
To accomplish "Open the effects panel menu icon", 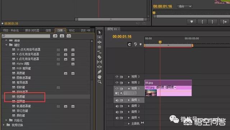I will pos(88,30).
